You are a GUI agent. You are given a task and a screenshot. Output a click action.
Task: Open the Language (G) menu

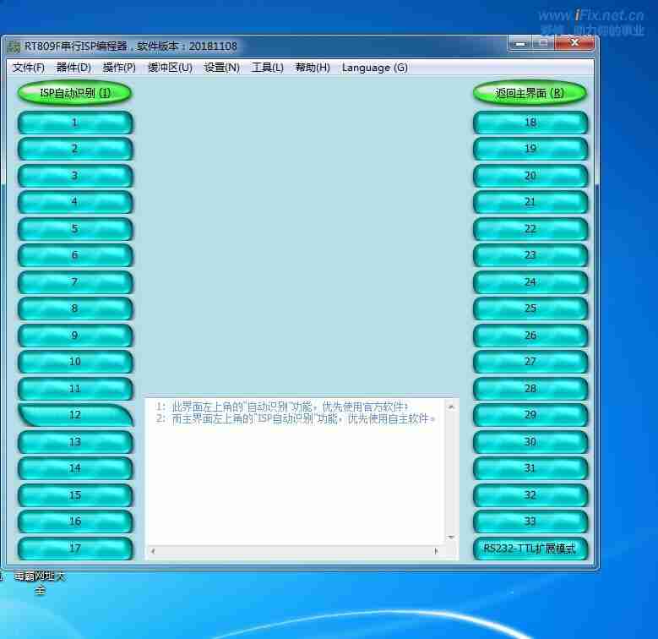point(374,68)
